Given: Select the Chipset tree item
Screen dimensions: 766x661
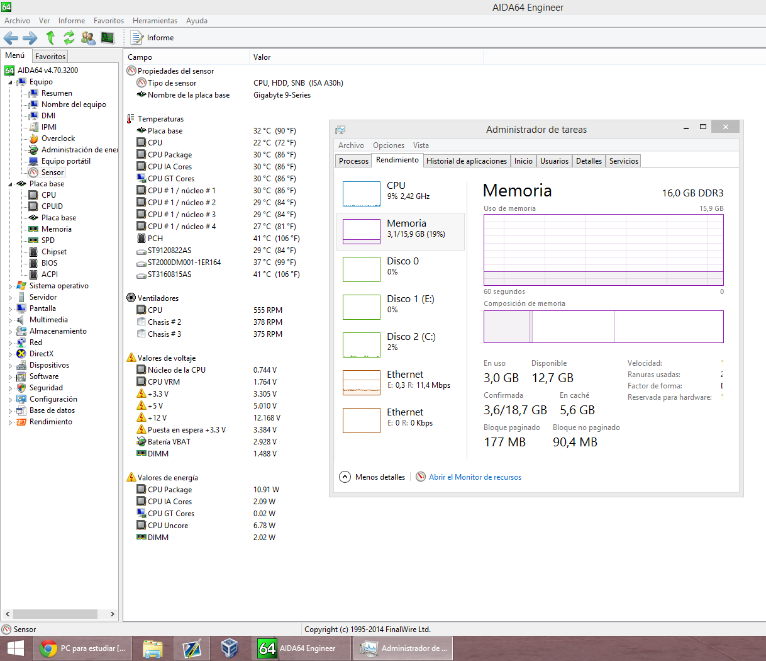Looking at the screenshot, I should click(54, 252).
